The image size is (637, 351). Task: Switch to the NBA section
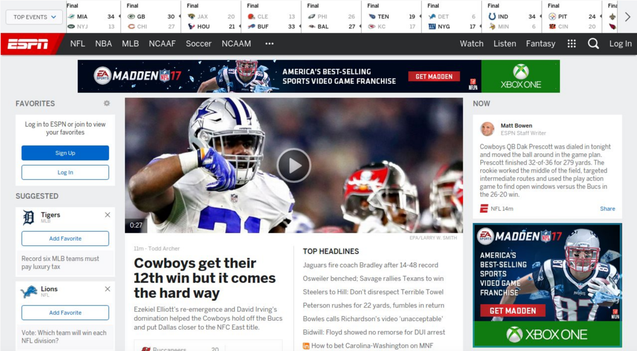[103, 43]
